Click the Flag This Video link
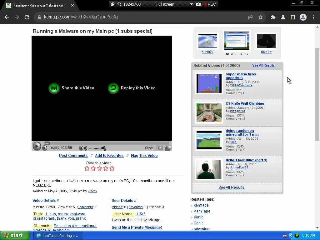 [144, 156]
